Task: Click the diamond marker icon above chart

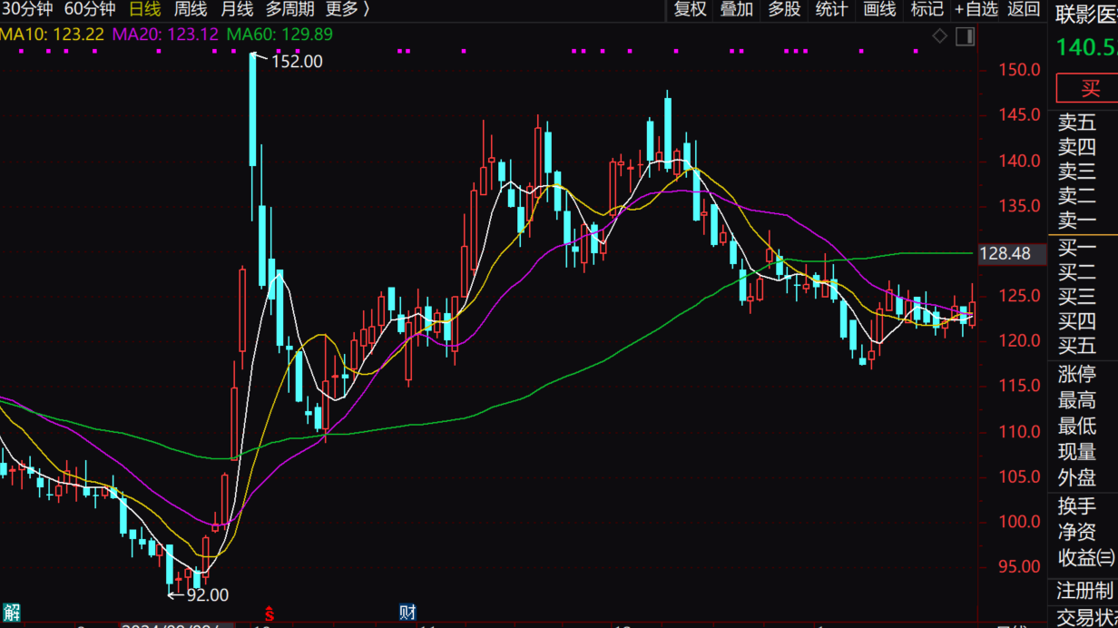Action: [940, 36]
